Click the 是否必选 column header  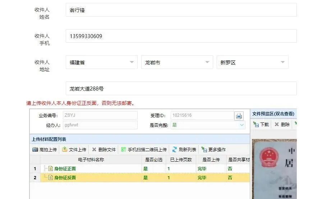pyautogui.click(x=154, y=160)
